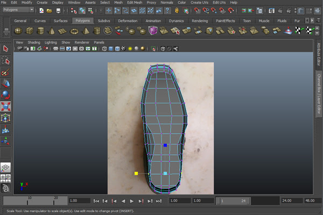Click the Open Scene folder icon
Image resolution: width=323 pixels, height=215 pixels.
tap(50, 11)
